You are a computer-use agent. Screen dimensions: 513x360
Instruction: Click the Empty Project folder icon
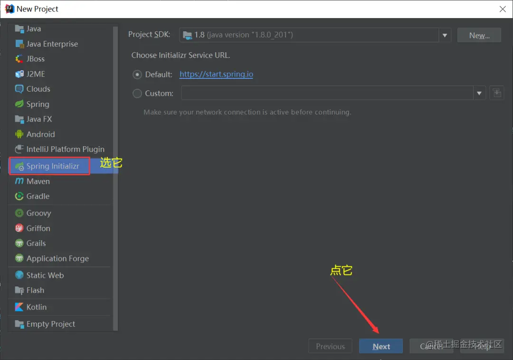coord(19,324)
